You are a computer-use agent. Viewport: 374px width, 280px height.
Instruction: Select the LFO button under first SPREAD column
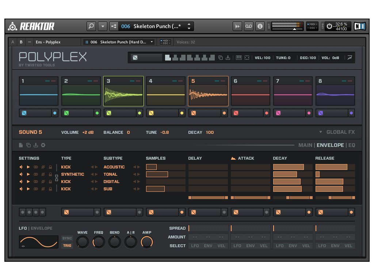coord(195,246)
